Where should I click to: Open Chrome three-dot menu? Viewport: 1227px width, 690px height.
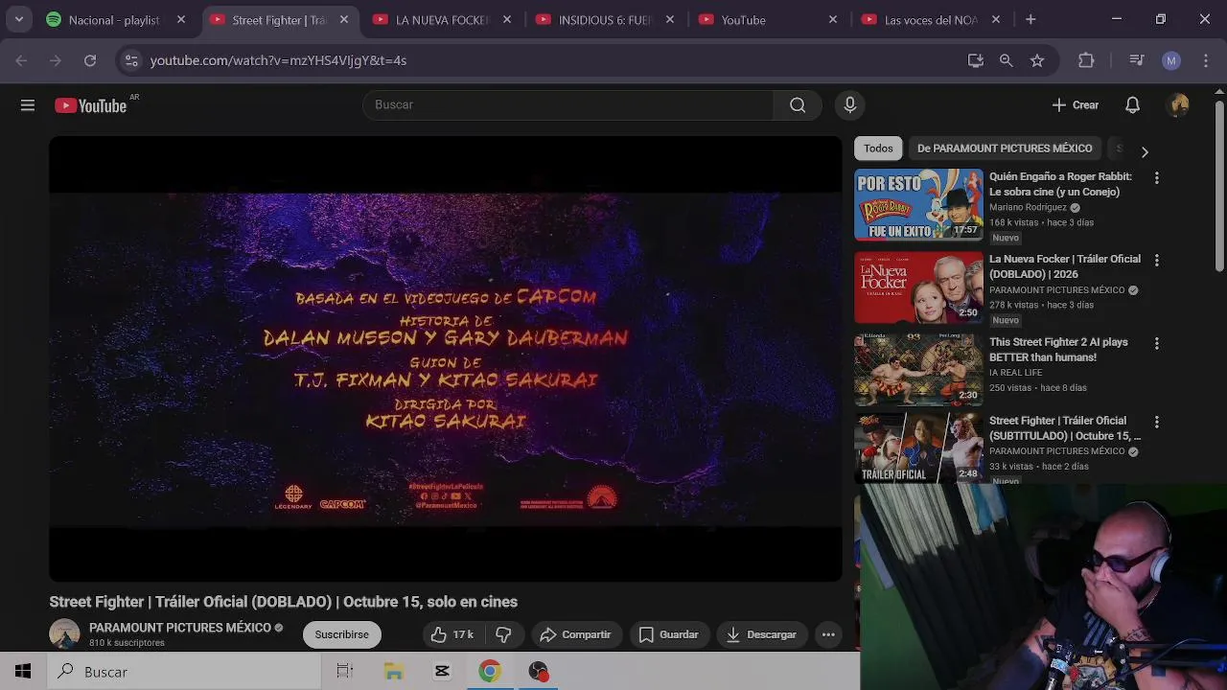pos(1206,60)
